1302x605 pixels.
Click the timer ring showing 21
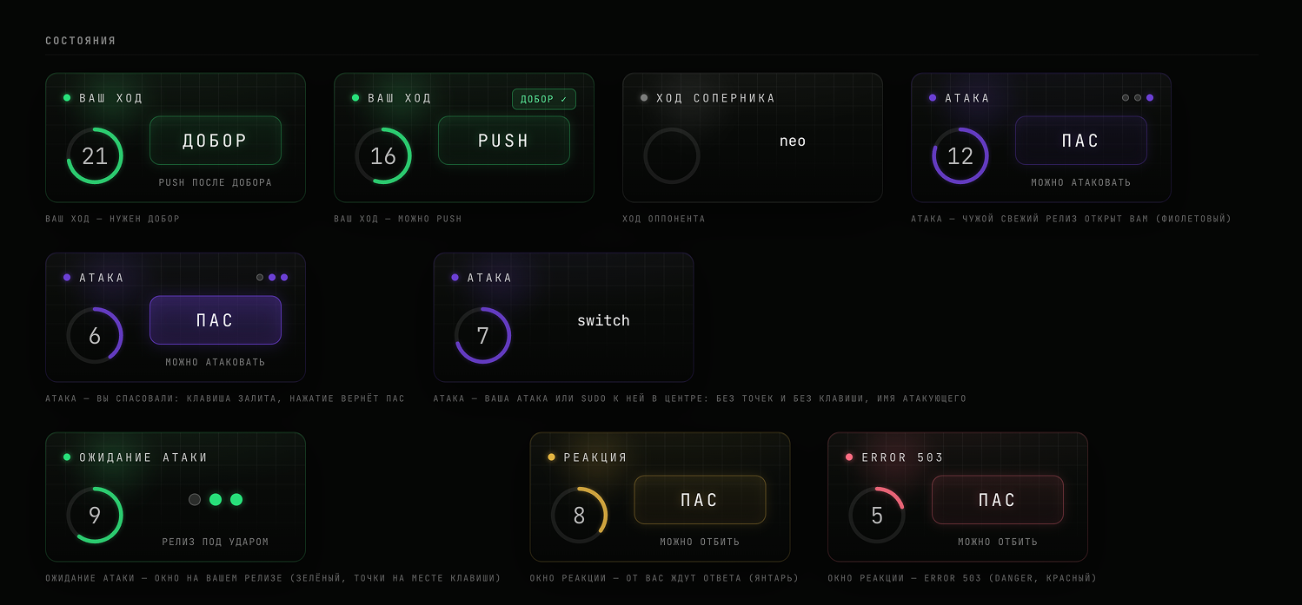tap(95, 156)
